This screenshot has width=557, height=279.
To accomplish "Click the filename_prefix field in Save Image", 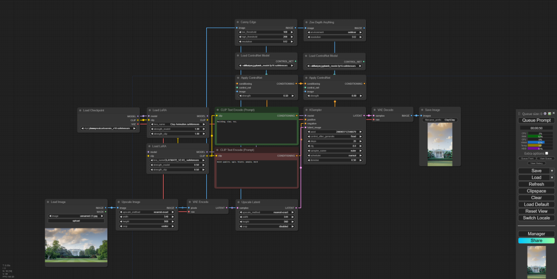I will [x=440, y=120].
